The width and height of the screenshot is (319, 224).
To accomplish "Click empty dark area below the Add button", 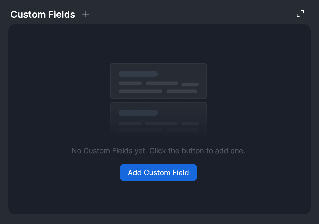I will coord(158,197).
